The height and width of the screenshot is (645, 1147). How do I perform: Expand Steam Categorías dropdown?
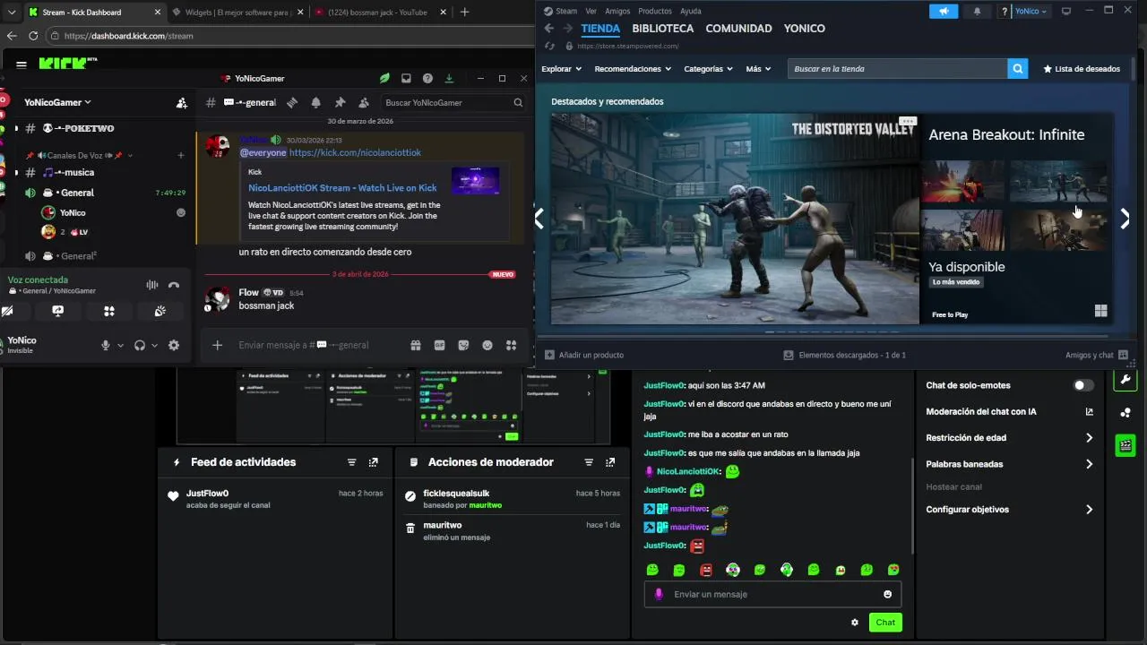(x=708, y=69)
